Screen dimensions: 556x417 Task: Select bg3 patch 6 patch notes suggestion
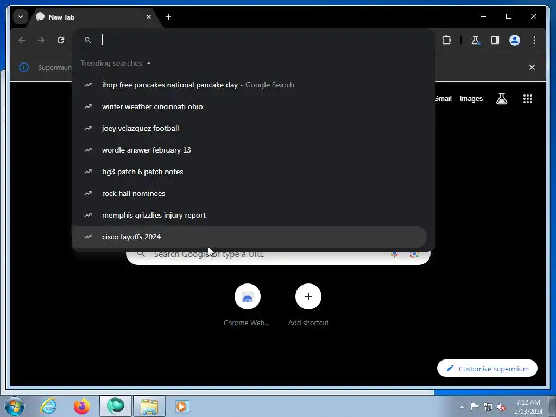point(249,172)
